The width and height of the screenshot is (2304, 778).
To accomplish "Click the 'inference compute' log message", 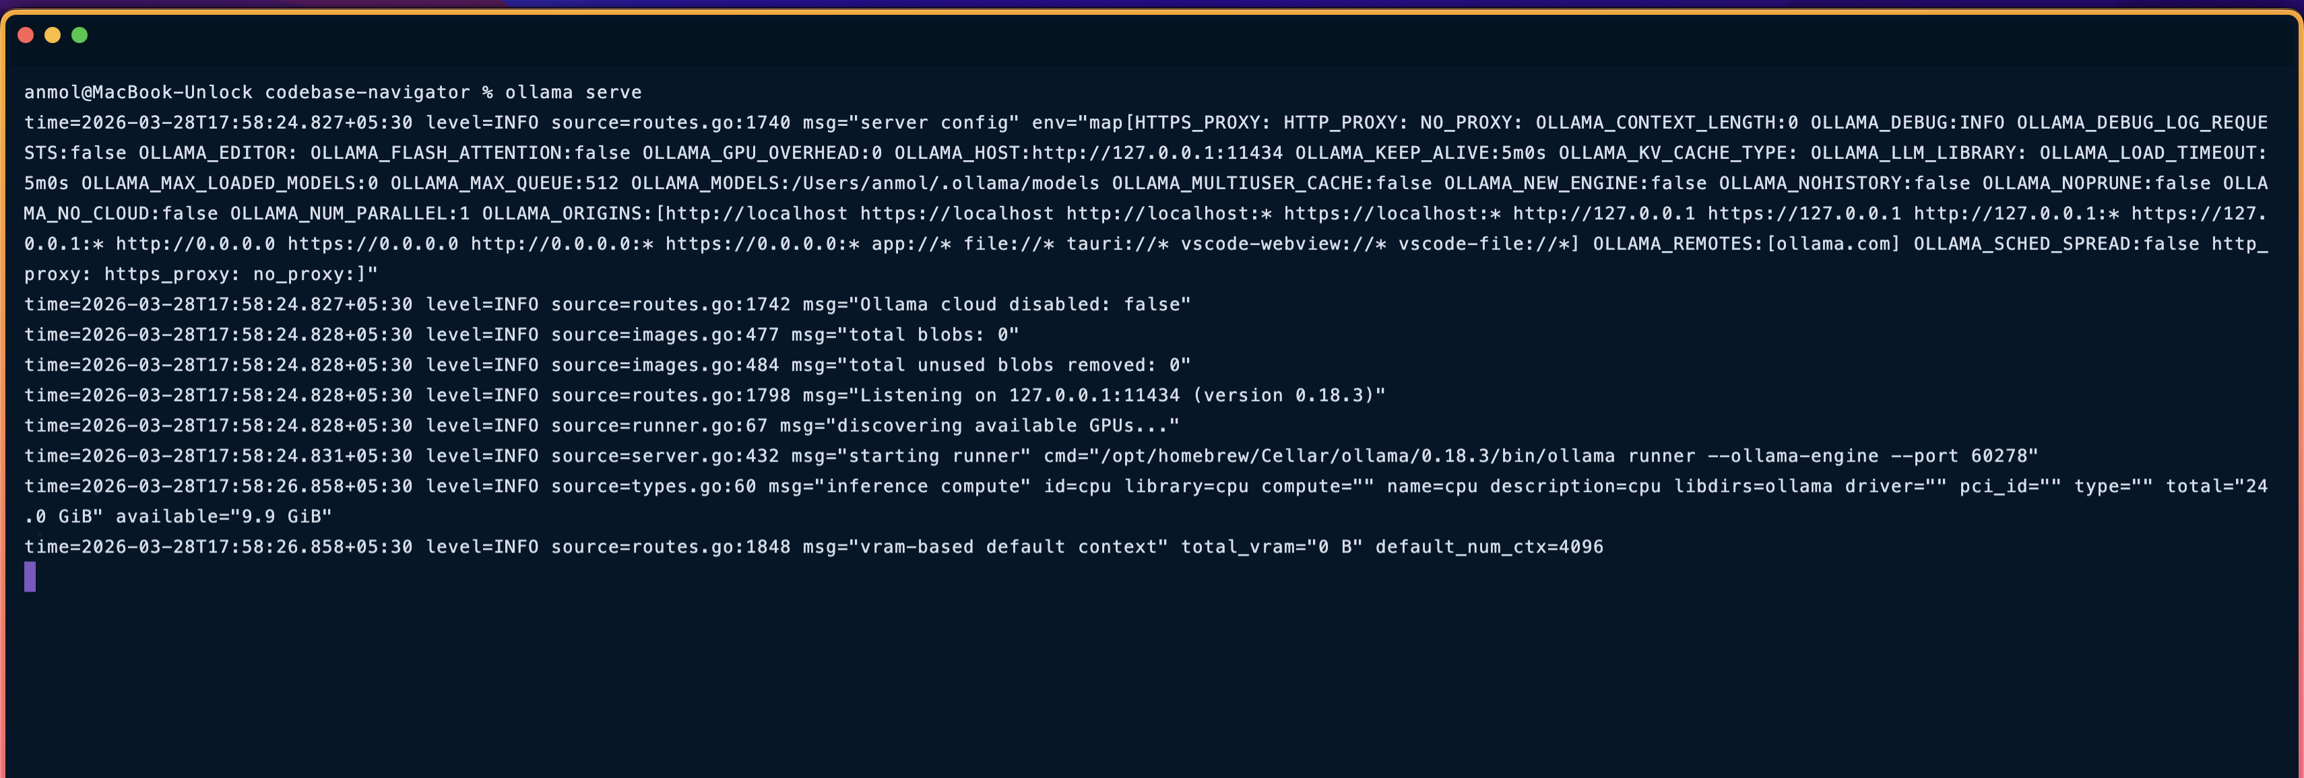I will coord(926,487).
